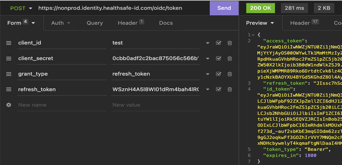Switch to the Query tab
Screen dimensions: 342x165
pos(95,23)
